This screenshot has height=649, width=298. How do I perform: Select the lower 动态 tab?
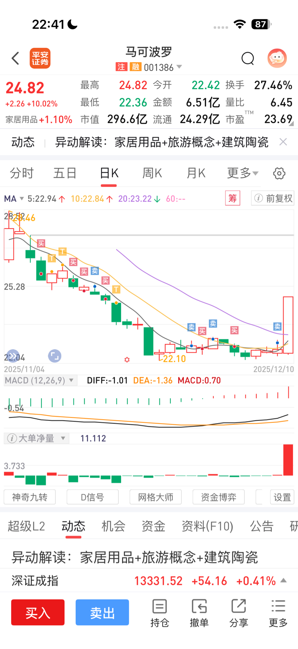pos(73,526)
